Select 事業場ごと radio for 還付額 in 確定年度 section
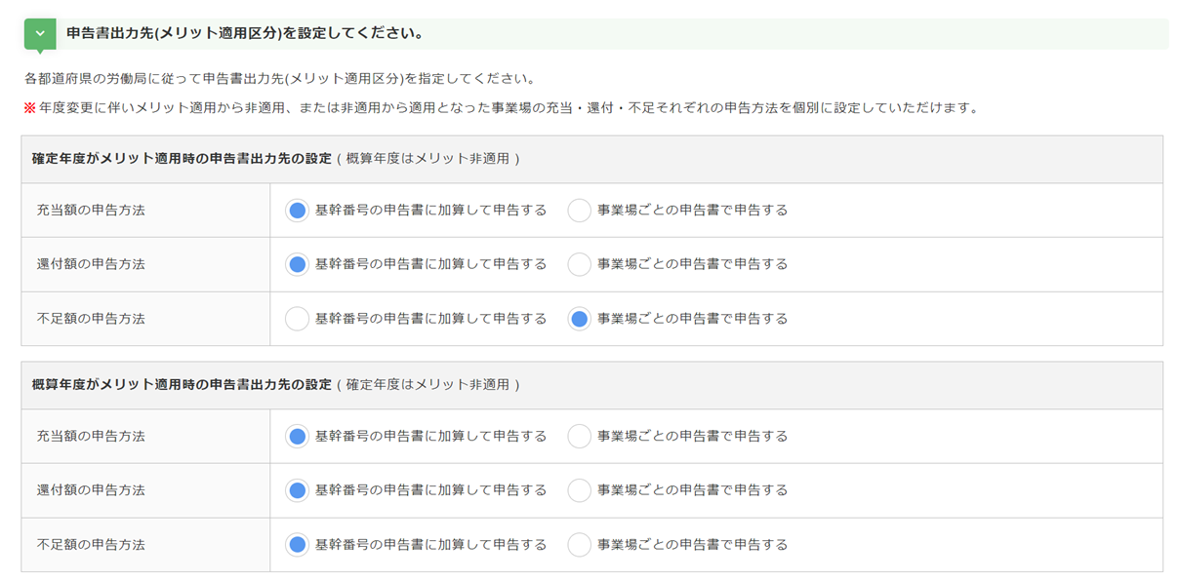The image size is (1180, 581). coord(580,264)
